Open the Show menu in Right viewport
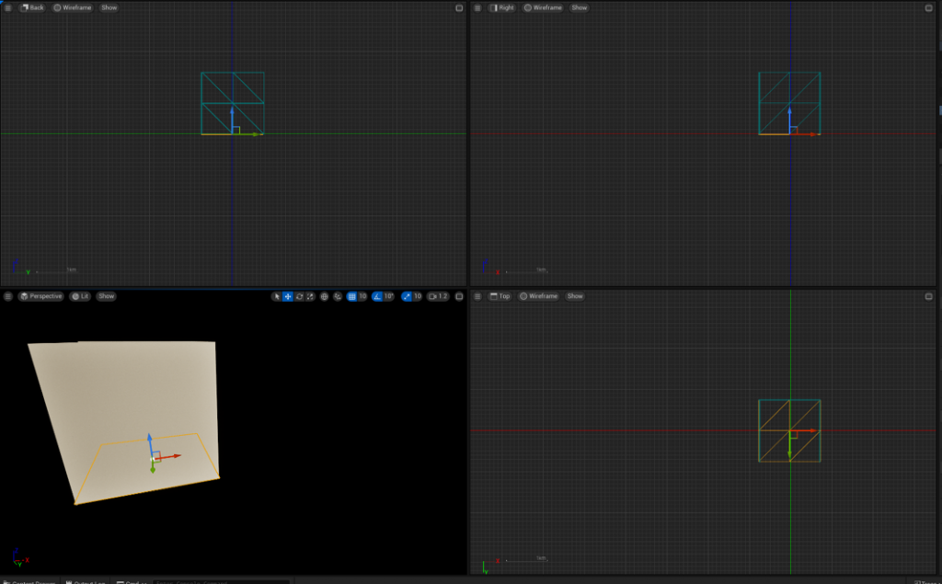Viewport: 942px width, 584px height. tap(580, 7)
